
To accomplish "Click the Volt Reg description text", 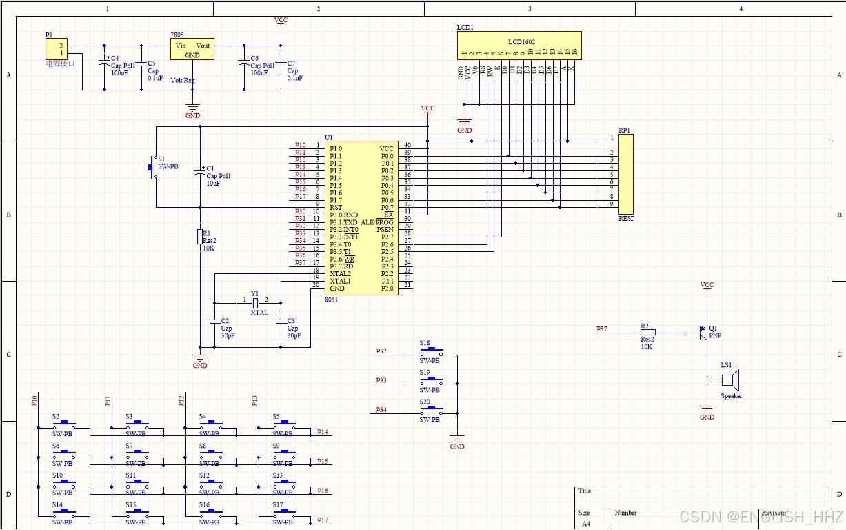I will (x=183, y=81).
